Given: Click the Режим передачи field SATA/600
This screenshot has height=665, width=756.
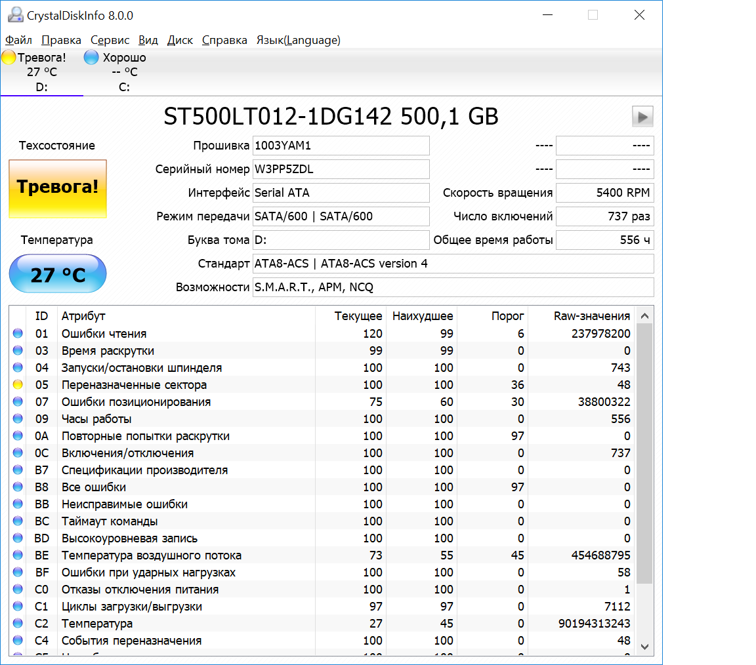Looking at the screenshot, I should pos(341,216).
